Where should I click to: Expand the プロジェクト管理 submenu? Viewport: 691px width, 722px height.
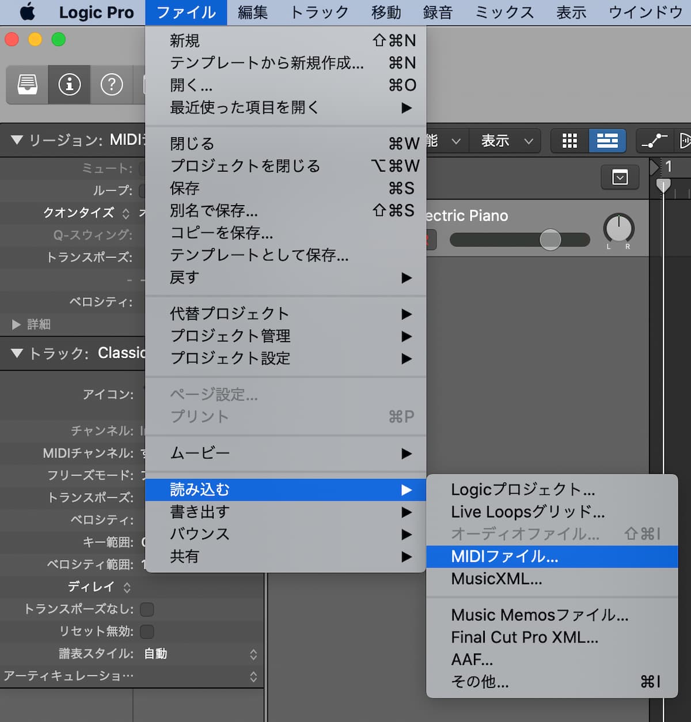pyautogui.click(x=286, y=336)
